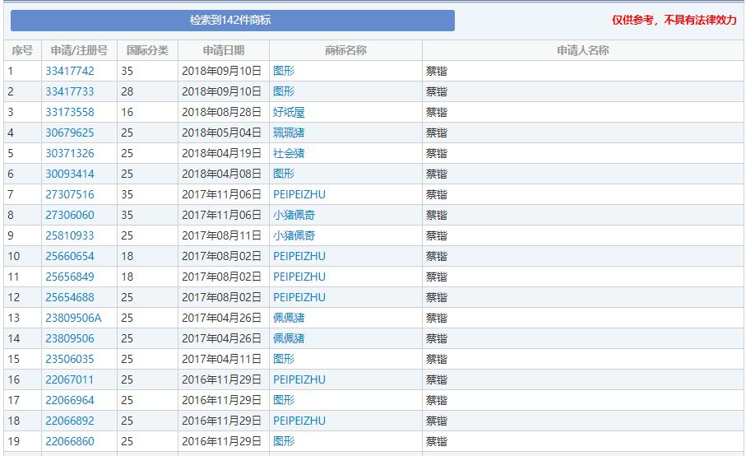Open trademark 图形 dated 2018年04月08日

(x=284, y=174)
